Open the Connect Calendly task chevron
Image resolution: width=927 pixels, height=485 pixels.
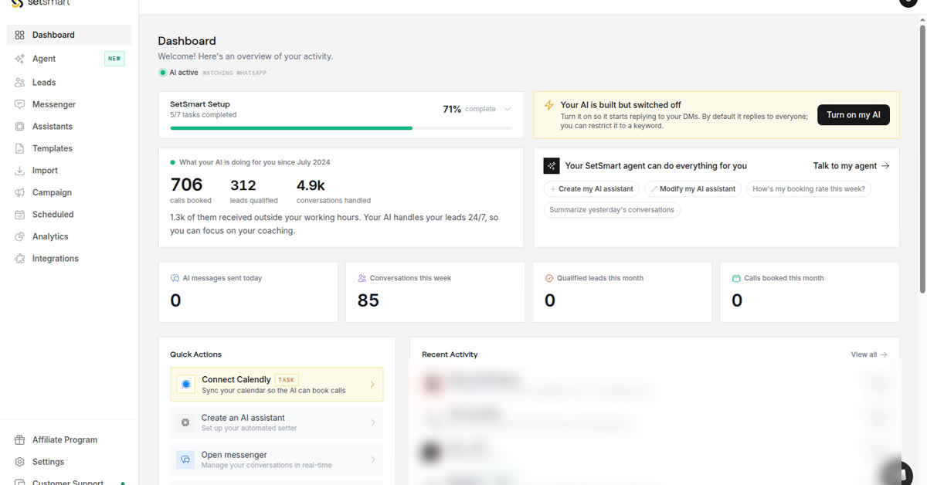pyautogui.click(x=372, y=385)
